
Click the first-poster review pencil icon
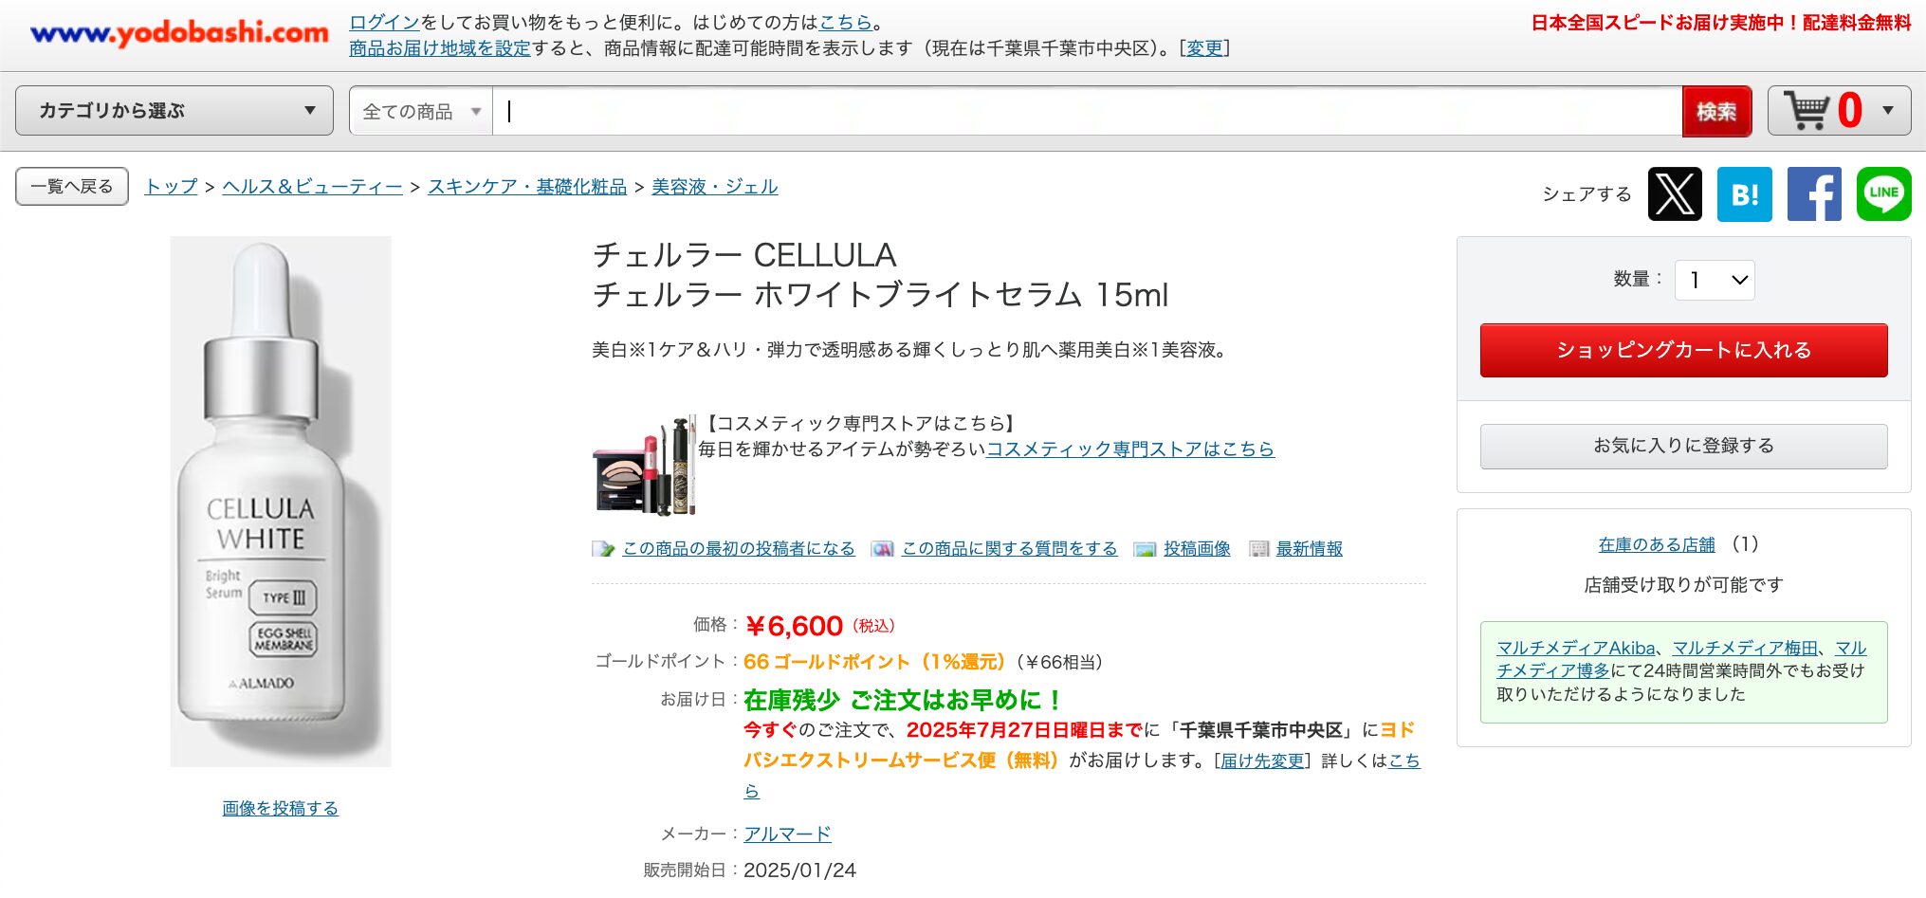[x=603, y=549]
